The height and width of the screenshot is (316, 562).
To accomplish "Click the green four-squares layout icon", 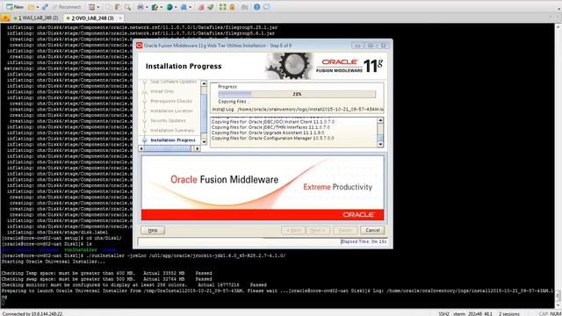I will (222, 7).
